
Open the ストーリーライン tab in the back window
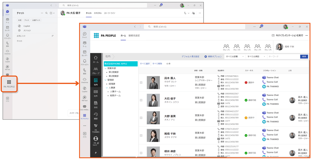coord(110,13)
